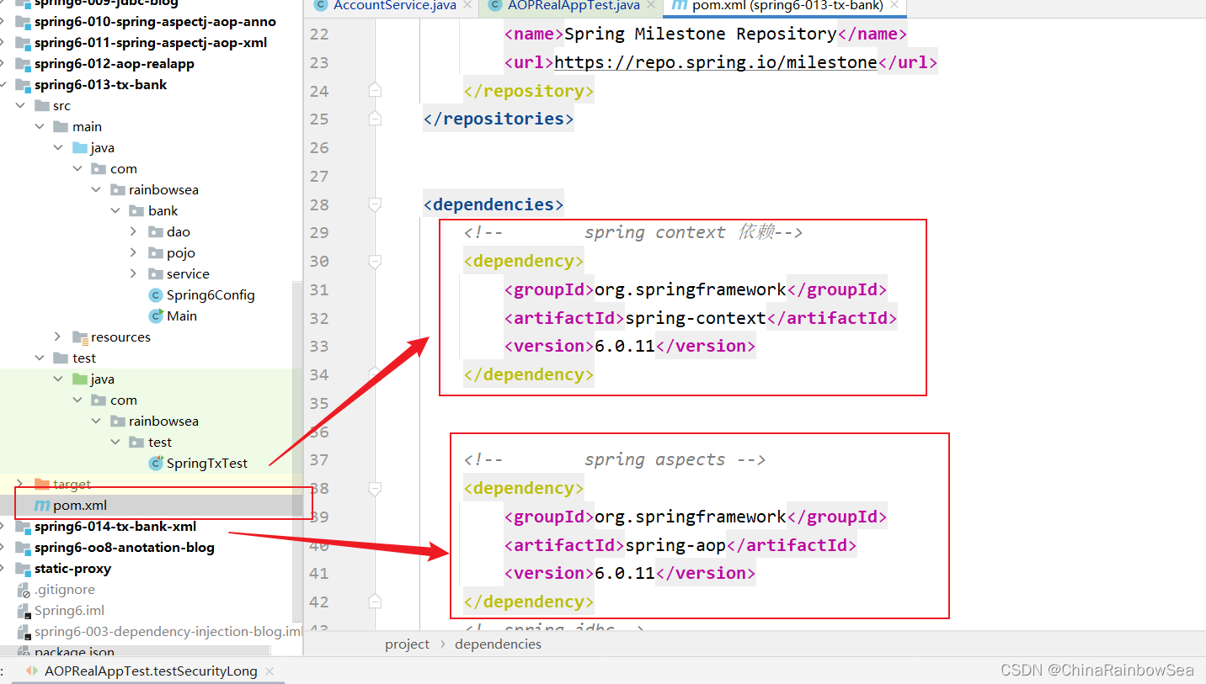This screenshot has width=1206, height=684.
Task: Click the Spring6.iml file icon
Action: [x=24, y=610]
